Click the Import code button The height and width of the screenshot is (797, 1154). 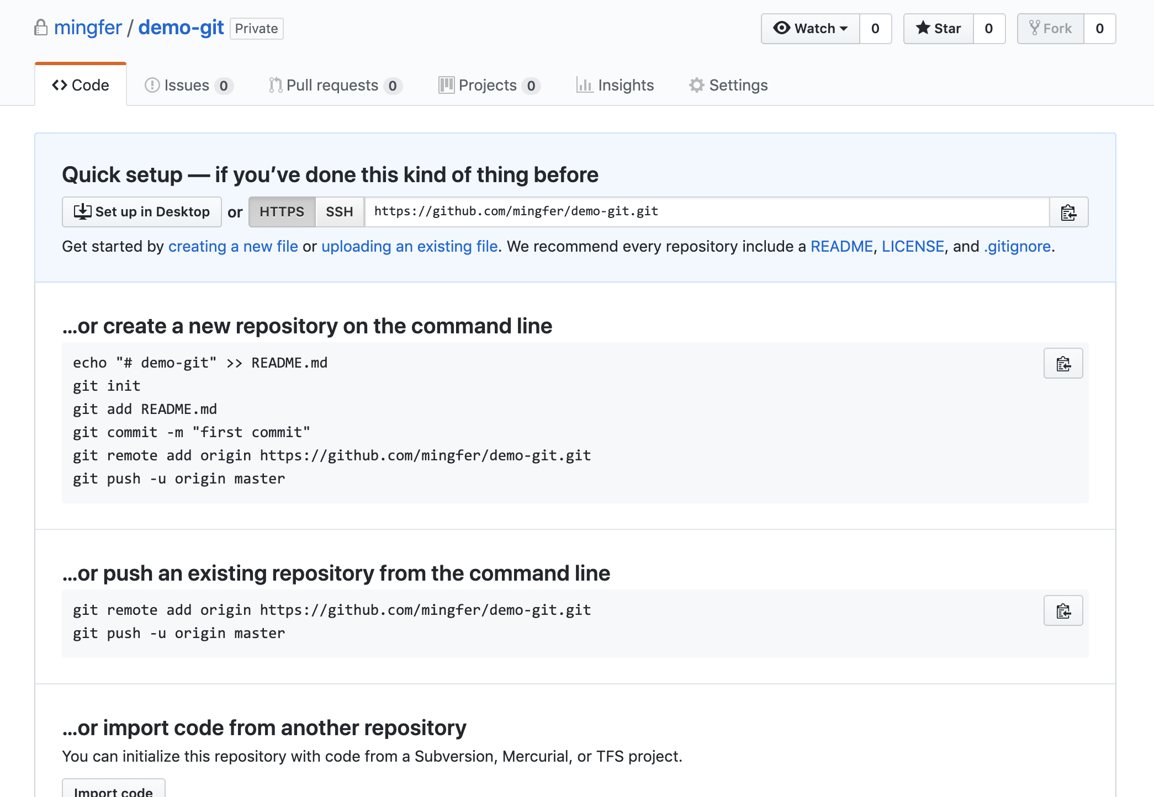(x=114, y=789)
